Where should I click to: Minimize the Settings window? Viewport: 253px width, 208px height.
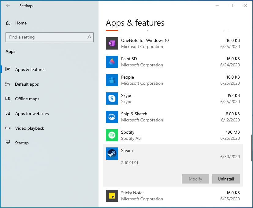(217, 6)
